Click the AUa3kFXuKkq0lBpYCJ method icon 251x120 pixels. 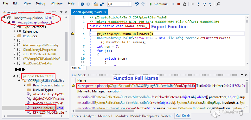(29, 94)
